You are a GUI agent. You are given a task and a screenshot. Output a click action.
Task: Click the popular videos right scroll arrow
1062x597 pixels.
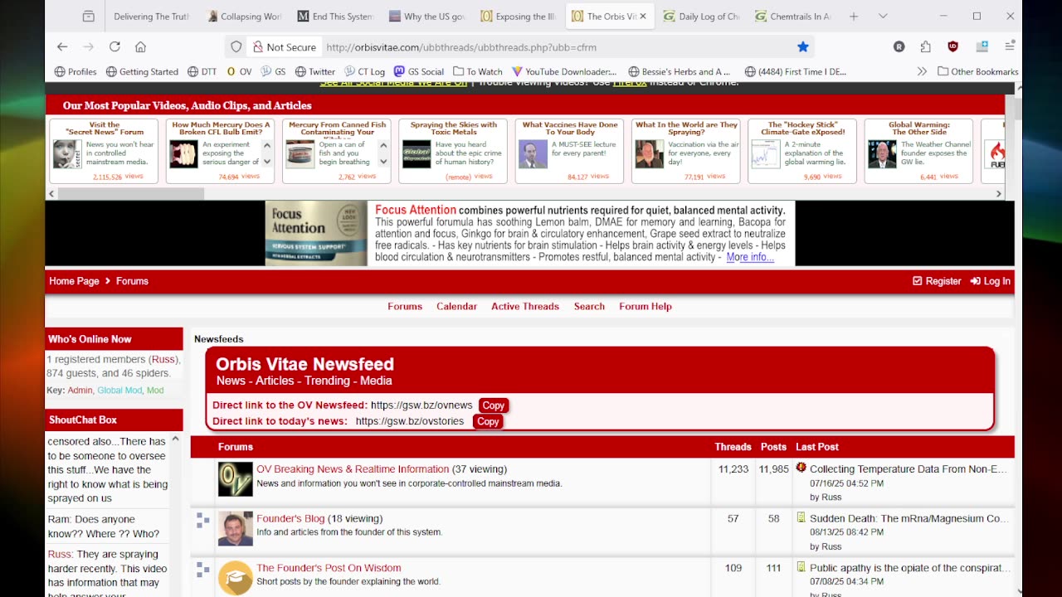point(999,193)
